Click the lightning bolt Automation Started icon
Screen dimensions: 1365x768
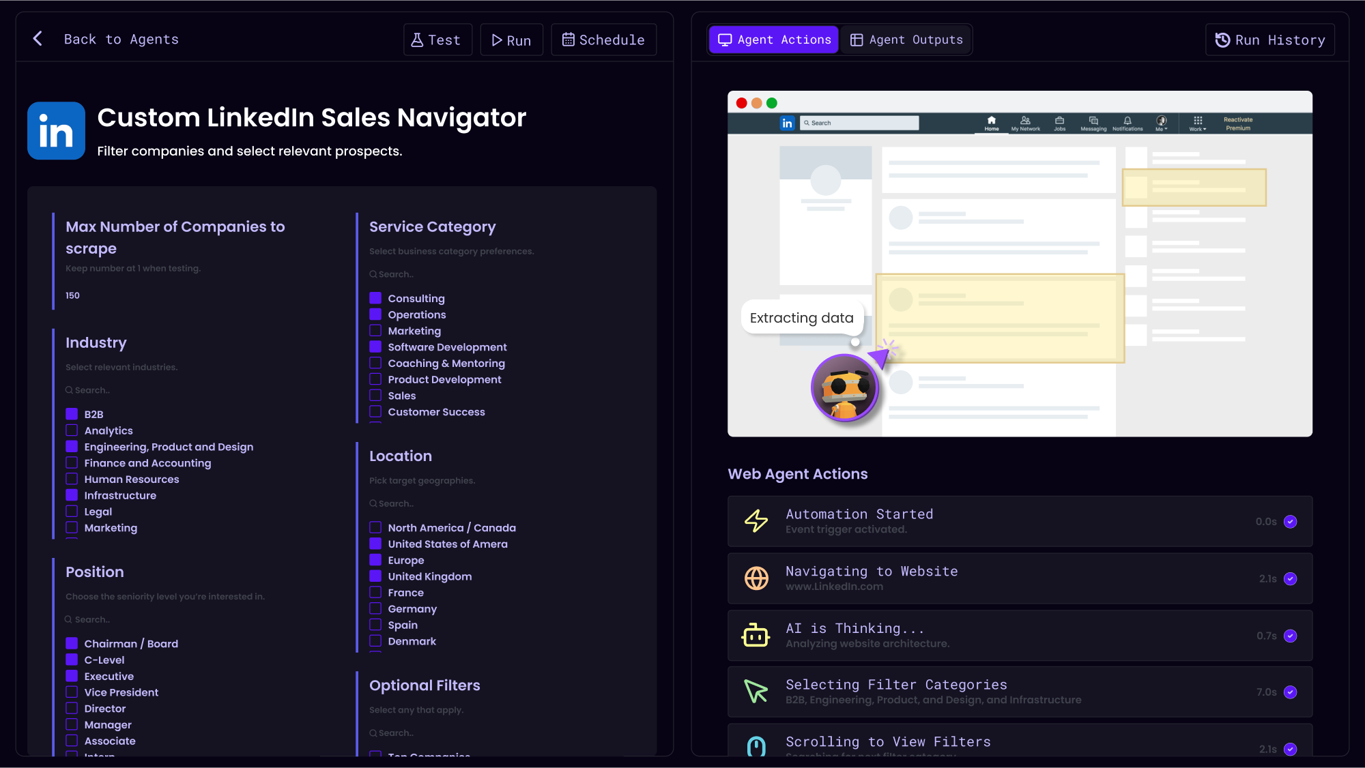[x=756, y=521]
